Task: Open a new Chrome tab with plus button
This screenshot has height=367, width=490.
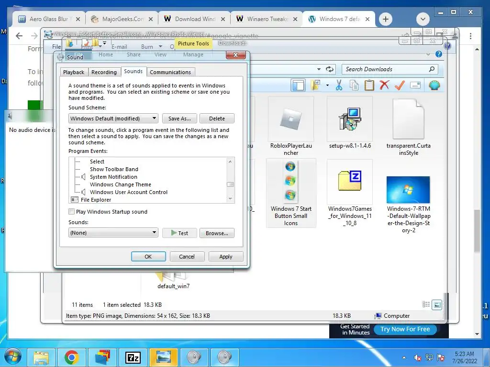Action: [386, 19]
